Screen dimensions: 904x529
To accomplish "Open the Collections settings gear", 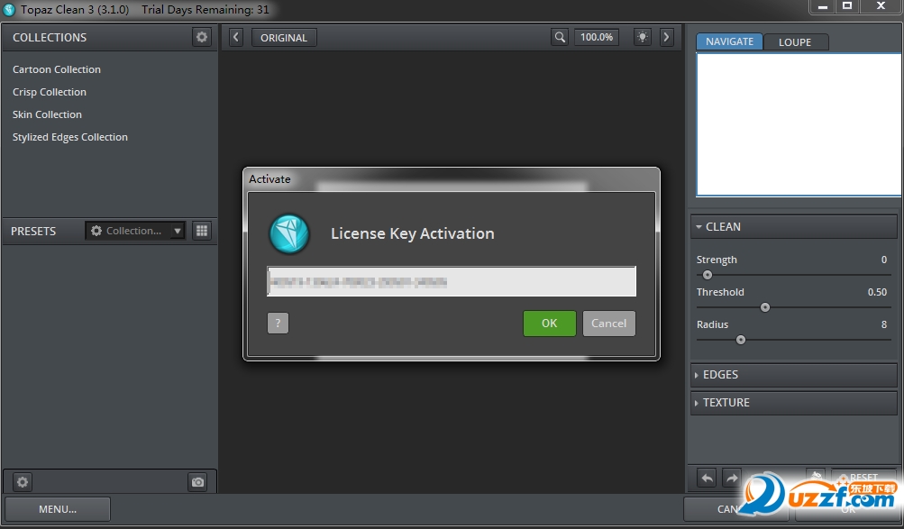I will [202, 37].
